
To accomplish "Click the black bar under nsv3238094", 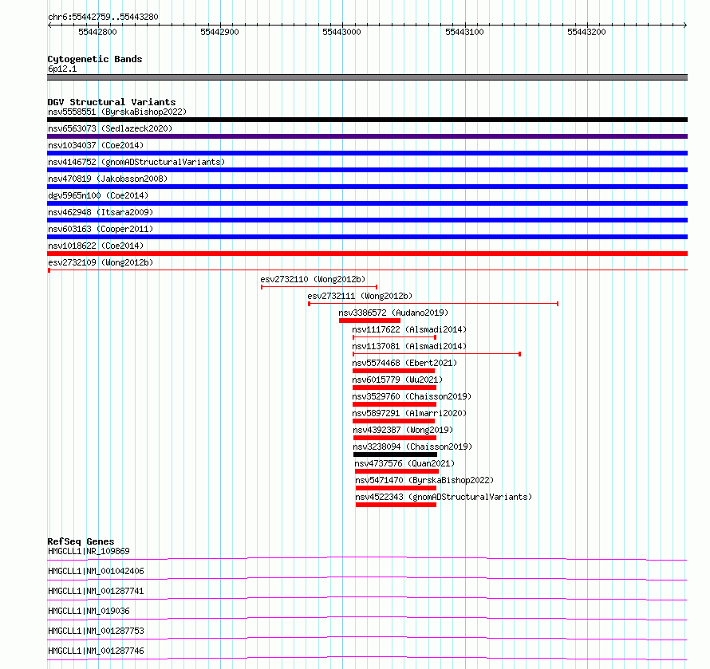I will pos(396,455).
